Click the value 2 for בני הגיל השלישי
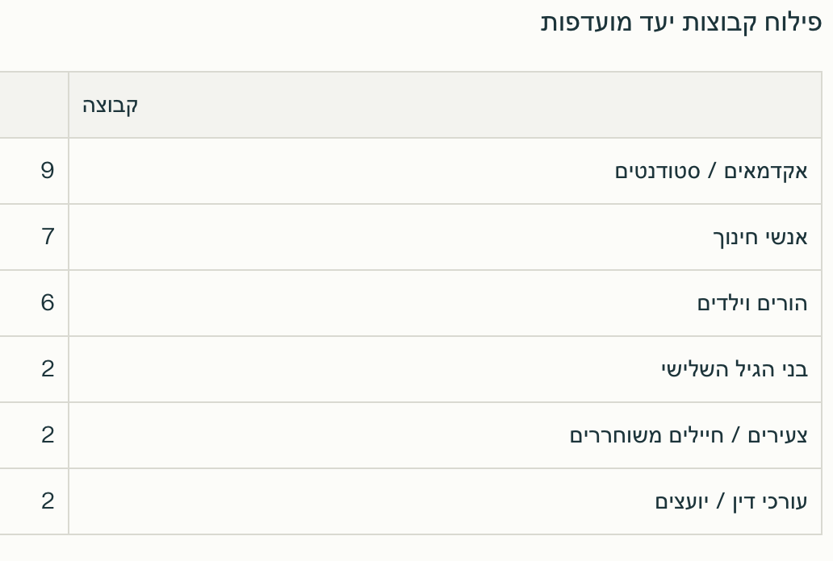 pos(48,368)
